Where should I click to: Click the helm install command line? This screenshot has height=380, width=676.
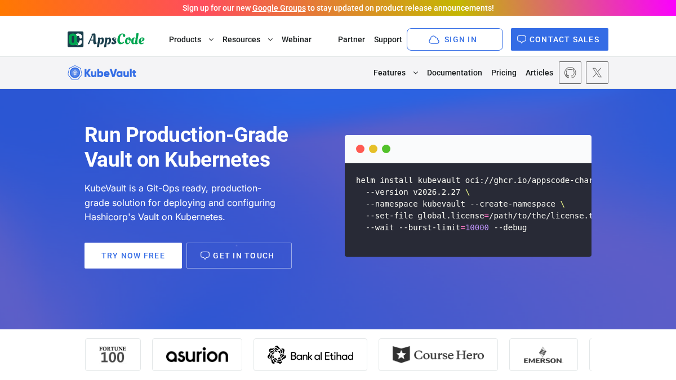[x=474, y=180]
